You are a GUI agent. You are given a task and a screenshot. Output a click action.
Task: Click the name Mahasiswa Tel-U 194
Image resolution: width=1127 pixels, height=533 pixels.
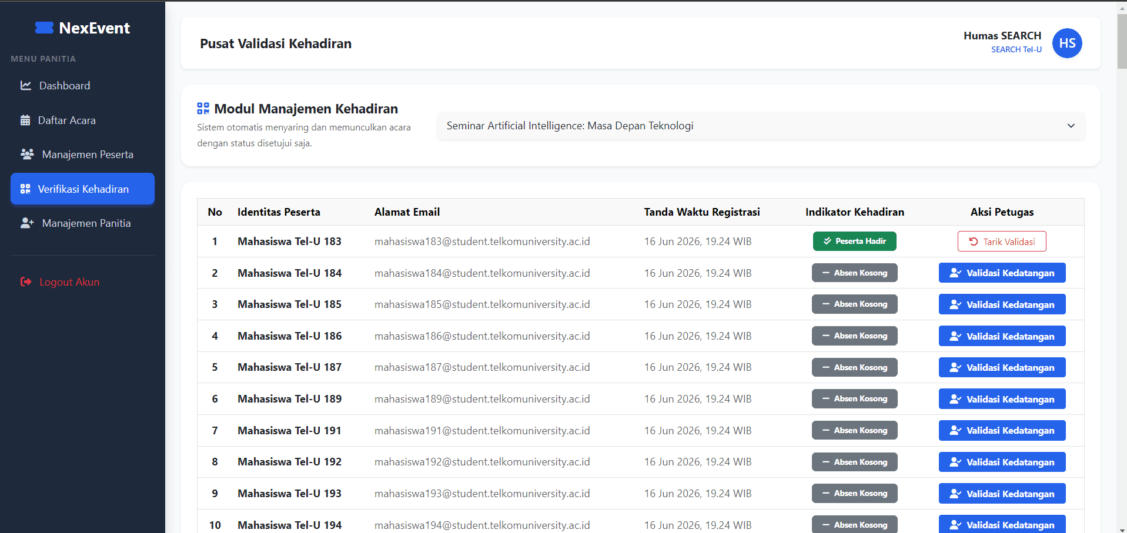[x=289, y=525]
